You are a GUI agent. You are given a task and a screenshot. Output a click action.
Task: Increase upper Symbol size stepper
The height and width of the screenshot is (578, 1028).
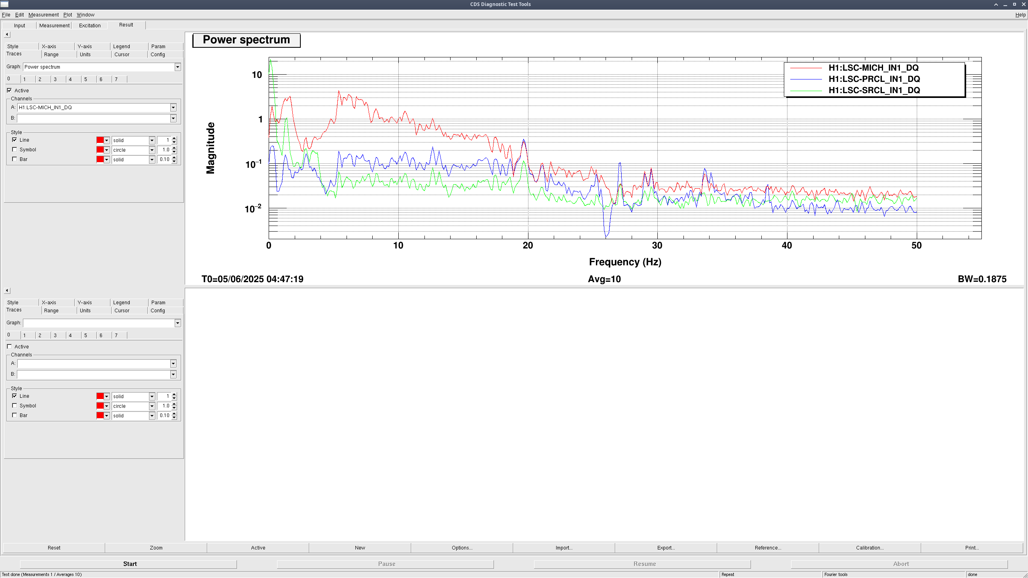click(x=174, y=148)
